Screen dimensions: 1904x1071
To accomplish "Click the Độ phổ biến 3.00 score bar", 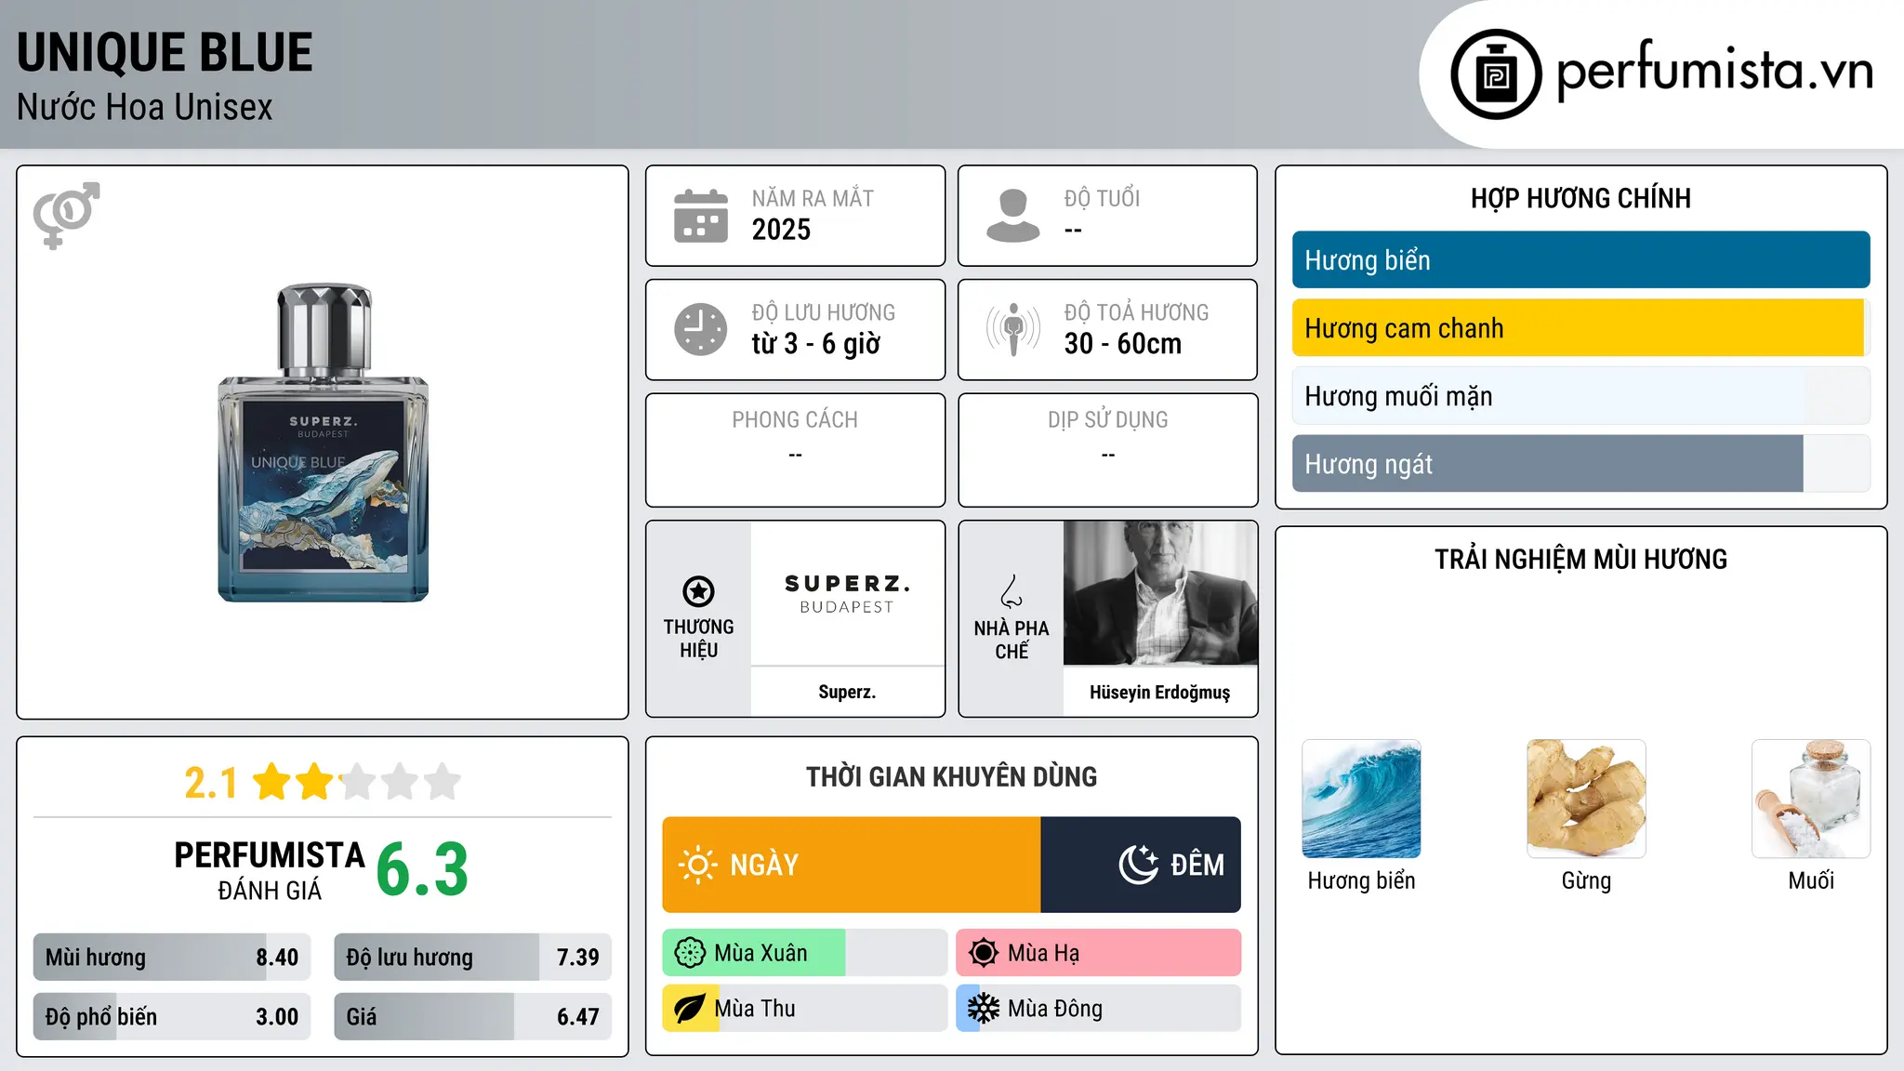I will [x=172, y=1017].
